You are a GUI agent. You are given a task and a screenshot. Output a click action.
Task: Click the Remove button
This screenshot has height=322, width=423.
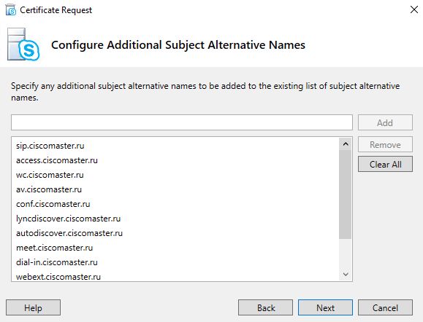tap(385, 144)
